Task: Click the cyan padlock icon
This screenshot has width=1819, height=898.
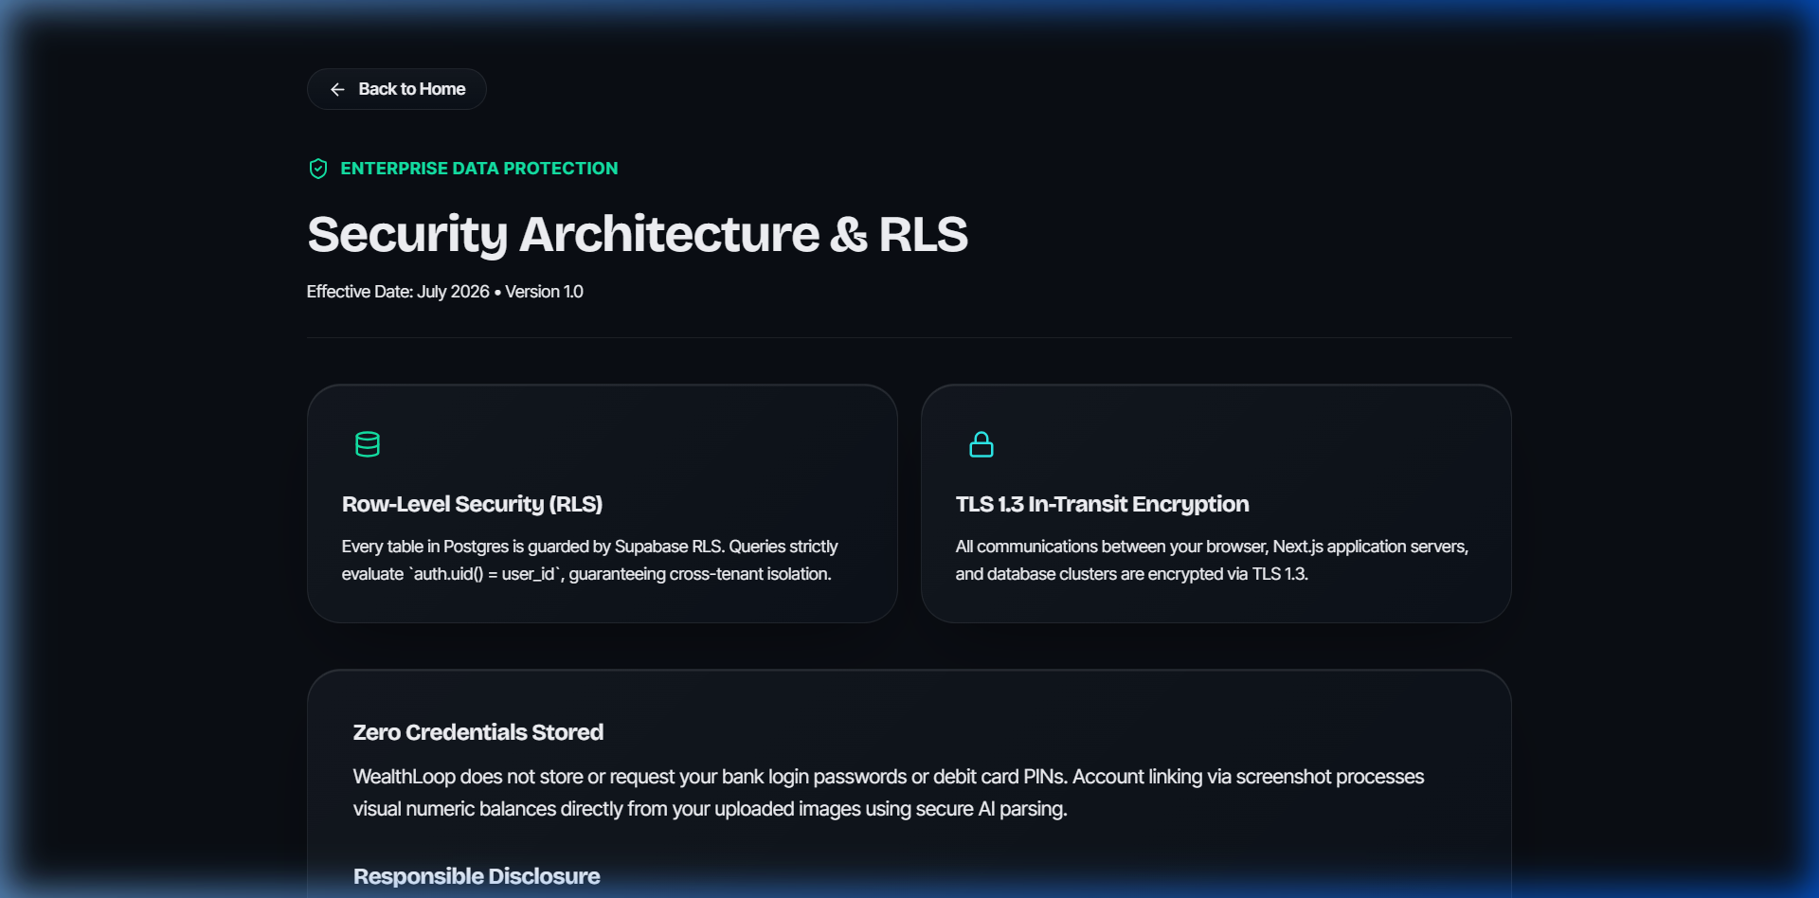Action: tap(982, 444)
